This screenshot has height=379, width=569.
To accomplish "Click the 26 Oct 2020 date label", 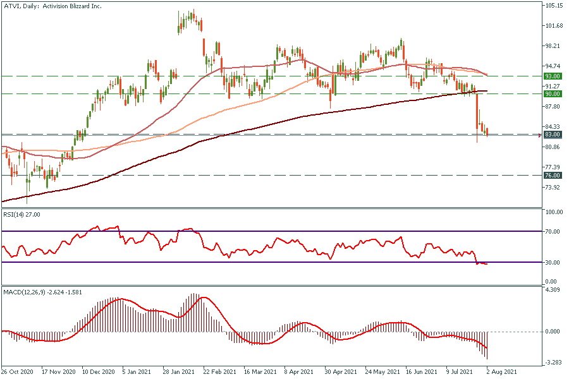I will pyautogui.click(x=18, y=371).
